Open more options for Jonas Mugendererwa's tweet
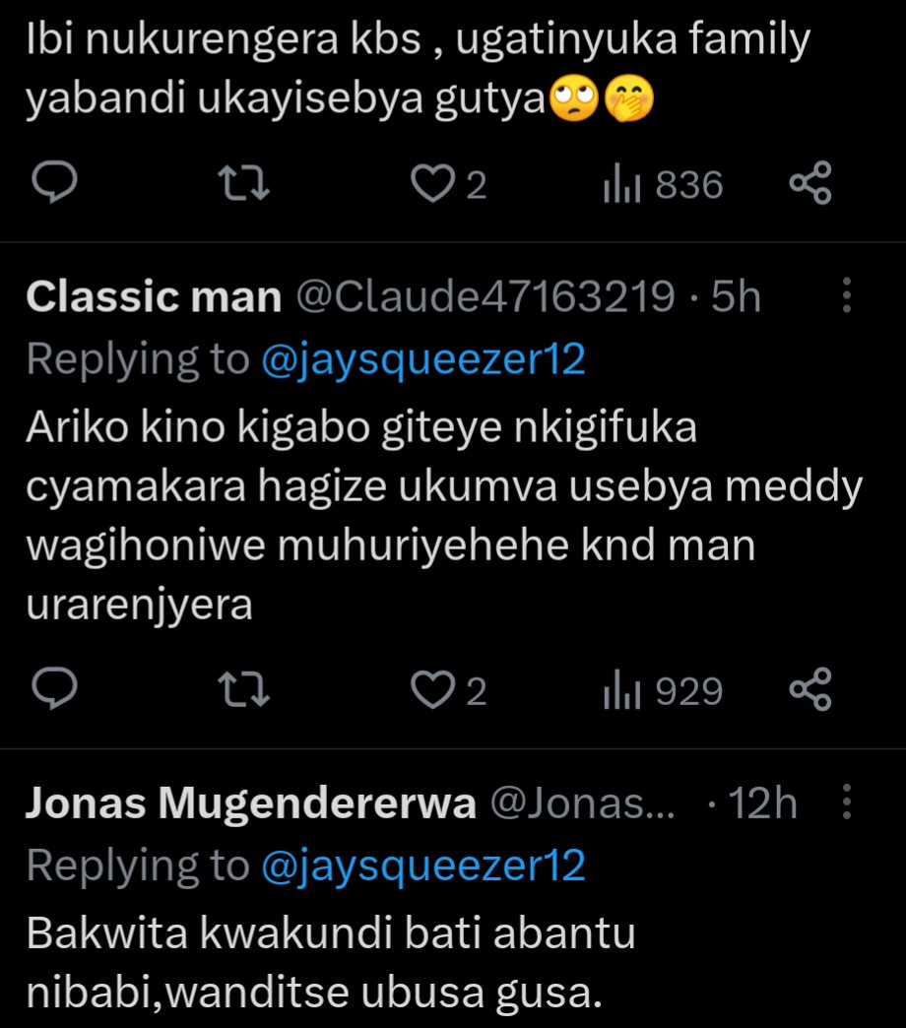The width and height of the screenshot is (906, 1028). [846, 804]
